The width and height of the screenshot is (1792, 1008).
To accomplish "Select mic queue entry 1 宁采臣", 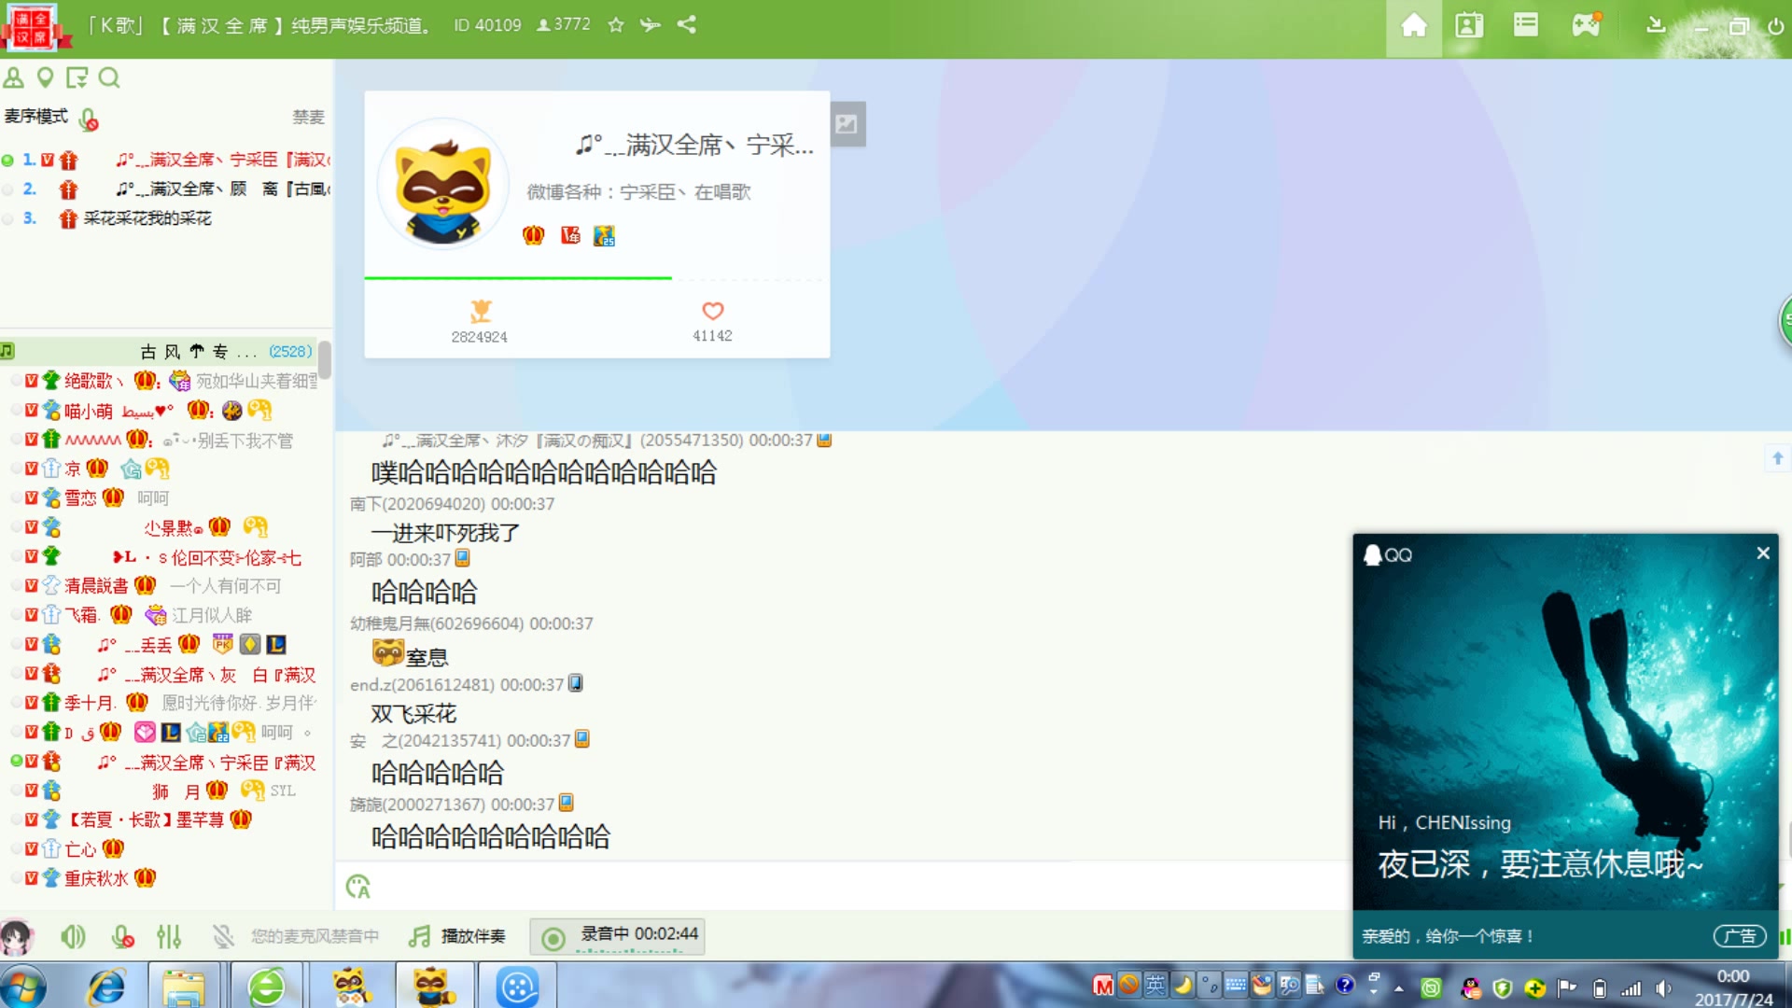I will (x=165, y=160).
